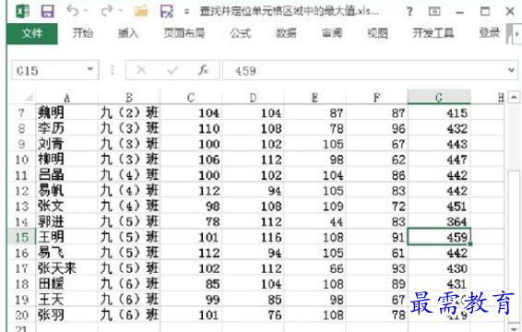Viewport: 522px width, 332px height.
Task: Select cell containing 魏明
Action: pyautogui.click(x=66, y=113)
